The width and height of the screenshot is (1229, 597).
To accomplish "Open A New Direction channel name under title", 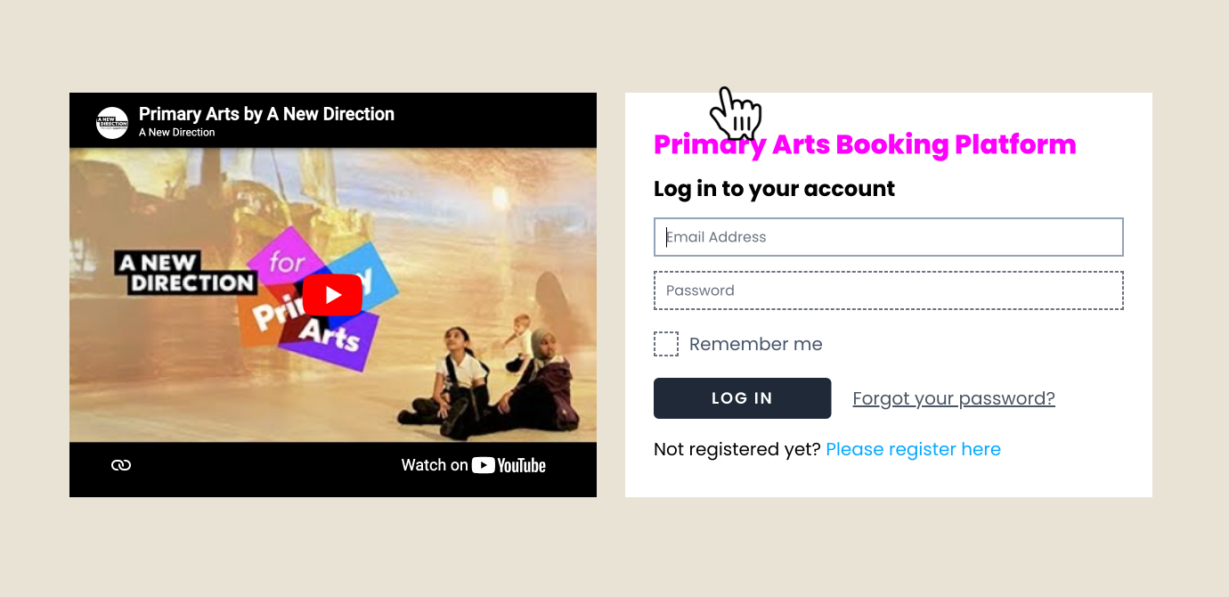I will pos(177,133).
